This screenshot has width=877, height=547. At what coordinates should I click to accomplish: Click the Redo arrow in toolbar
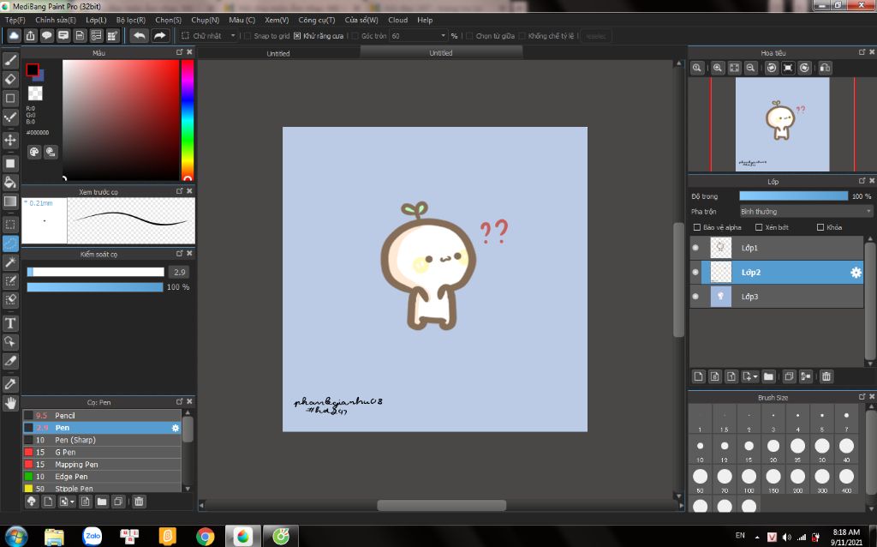pyautogui.click(x=160, y=36)
